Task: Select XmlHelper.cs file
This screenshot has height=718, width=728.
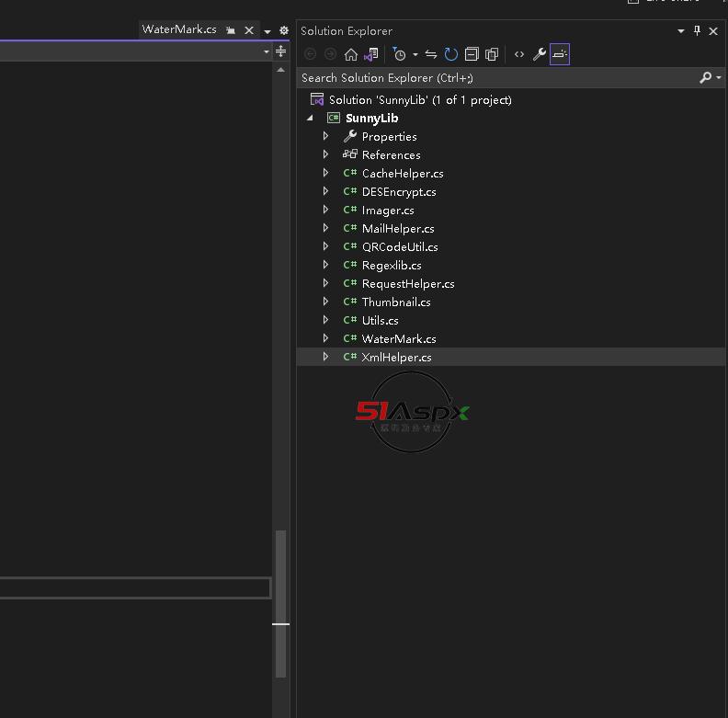Action: 396,357
